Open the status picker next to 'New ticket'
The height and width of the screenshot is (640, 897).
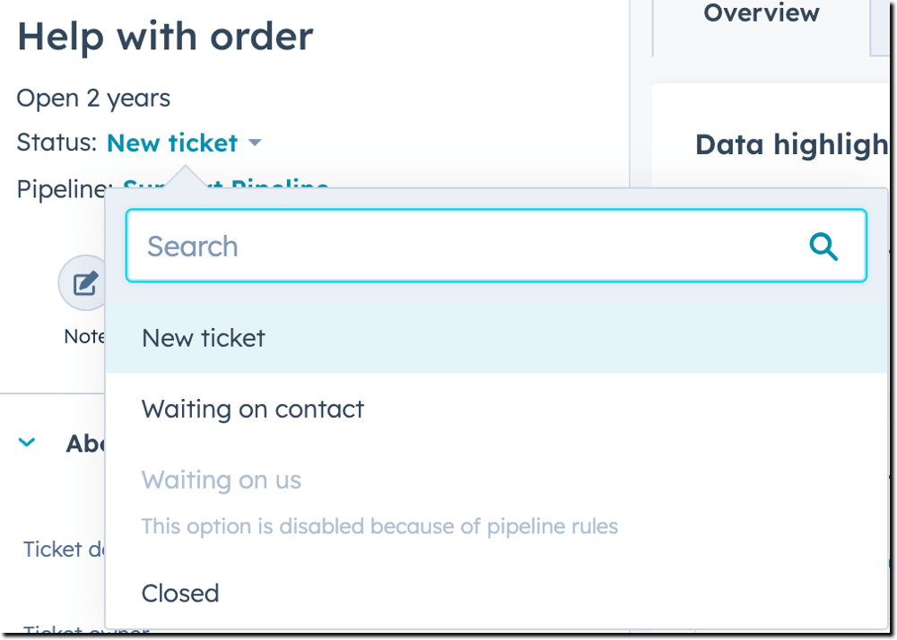click(x=256, y=143)
